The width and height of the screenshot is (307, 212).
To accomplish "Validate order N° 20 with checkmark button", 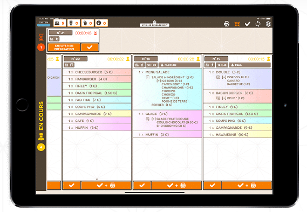I will pyautogui.click(x=72, y=185).
